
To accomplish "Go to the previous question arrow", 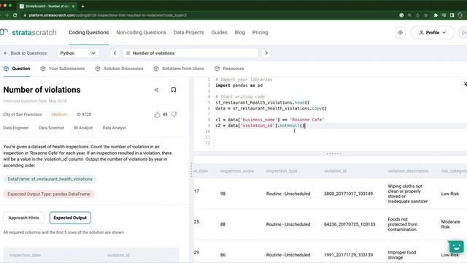I will coord(115,53).
